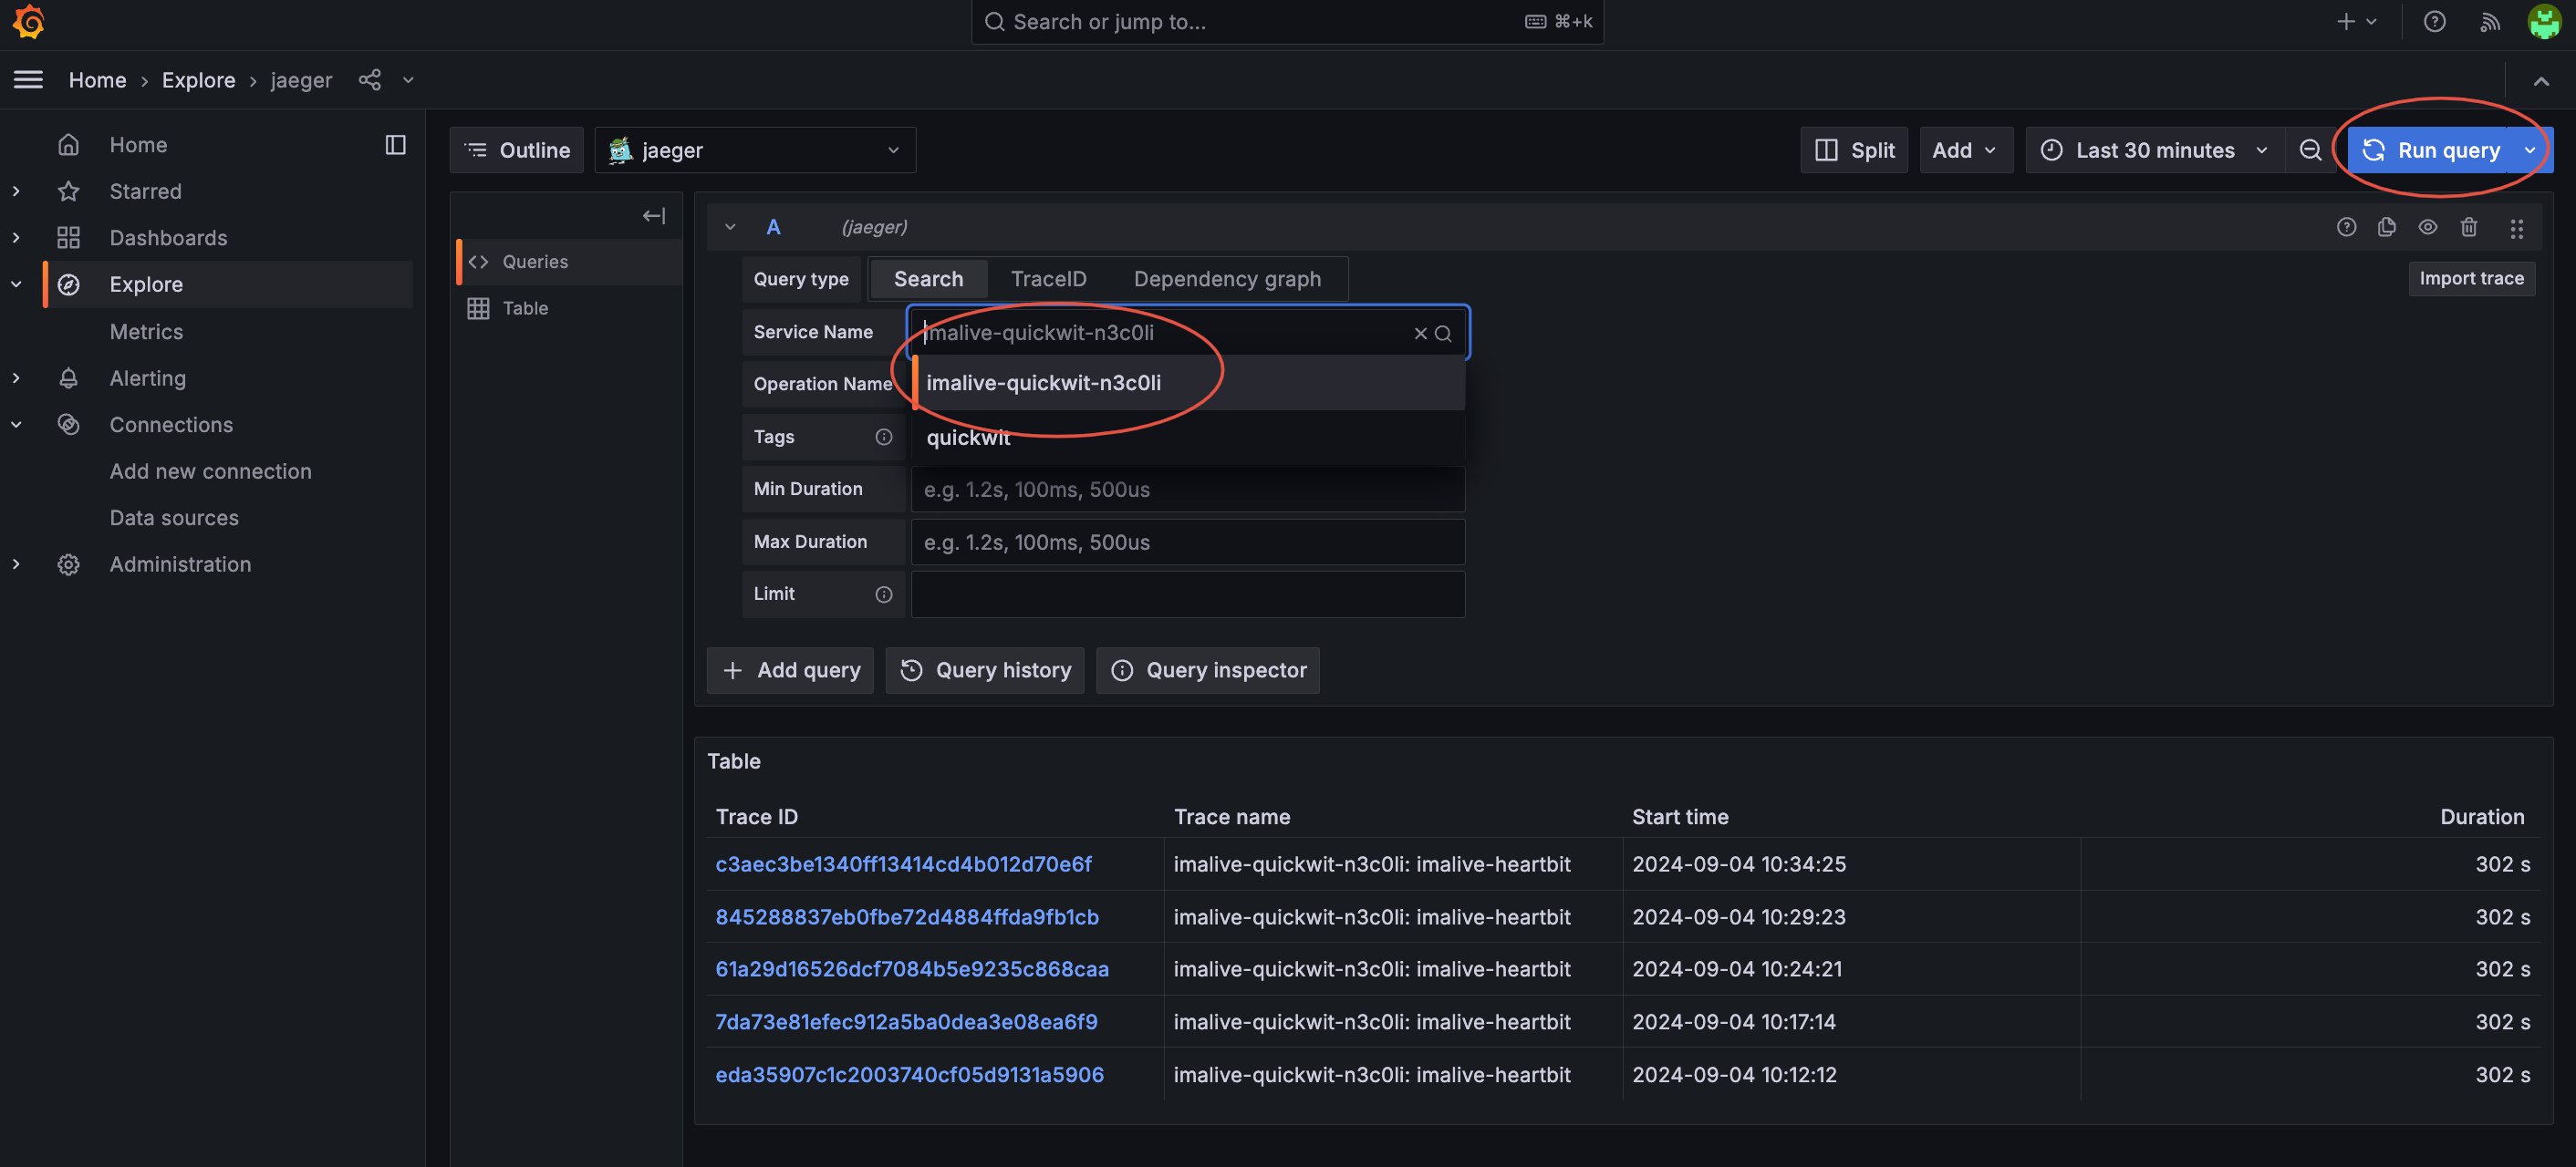Toggle the Outline button
The height and width of the screenshot is (1167, 2576).
[x=516, y=150]
